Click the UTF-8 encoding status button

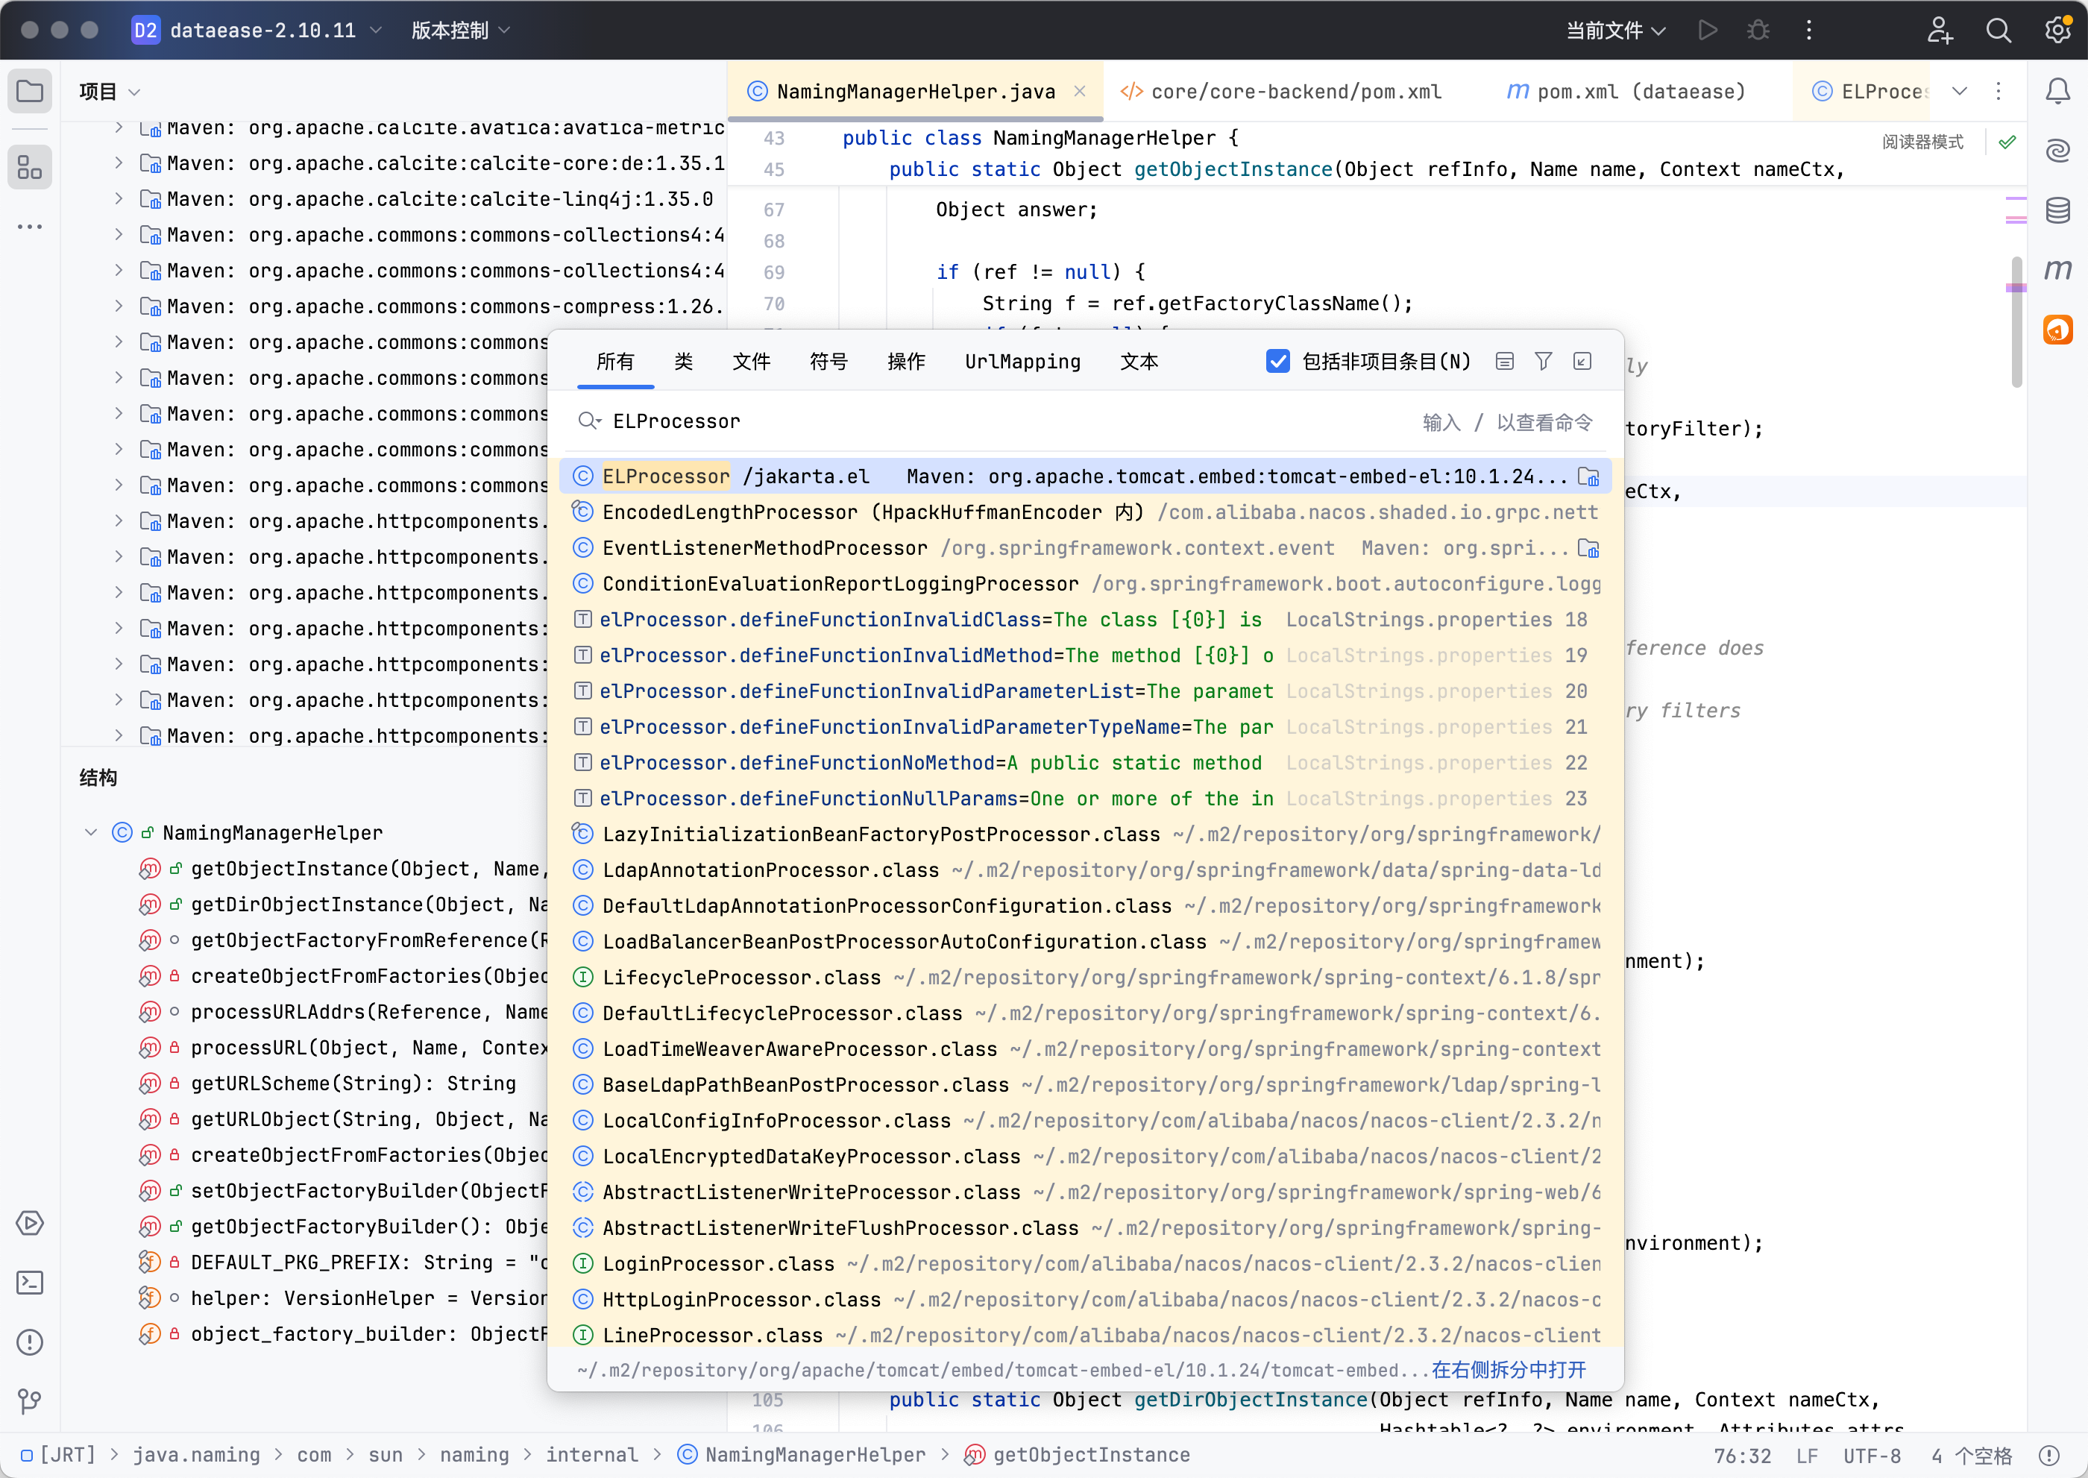[x=1872, y=1455]
